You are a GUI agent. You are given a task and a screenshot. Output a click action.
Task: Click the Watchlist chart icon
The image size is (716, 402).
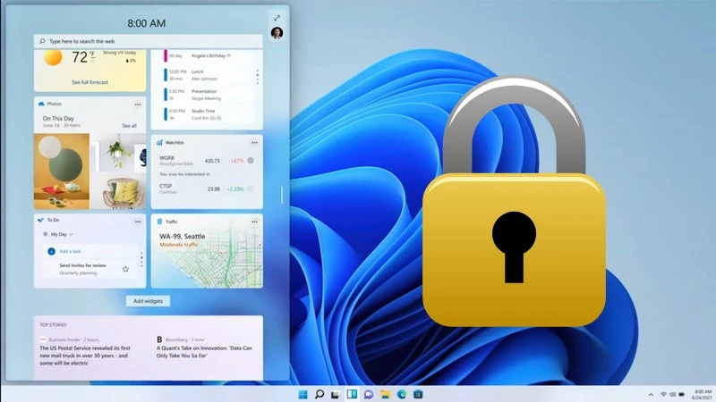[x=159, y=143]
